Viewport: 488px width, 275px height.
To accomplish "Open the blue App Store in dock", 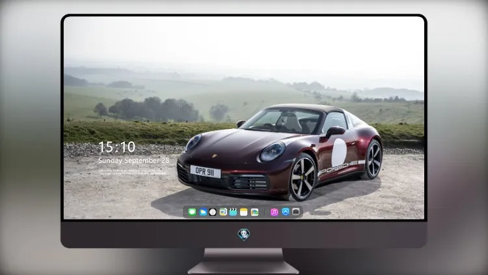I will tap(286, 212).
